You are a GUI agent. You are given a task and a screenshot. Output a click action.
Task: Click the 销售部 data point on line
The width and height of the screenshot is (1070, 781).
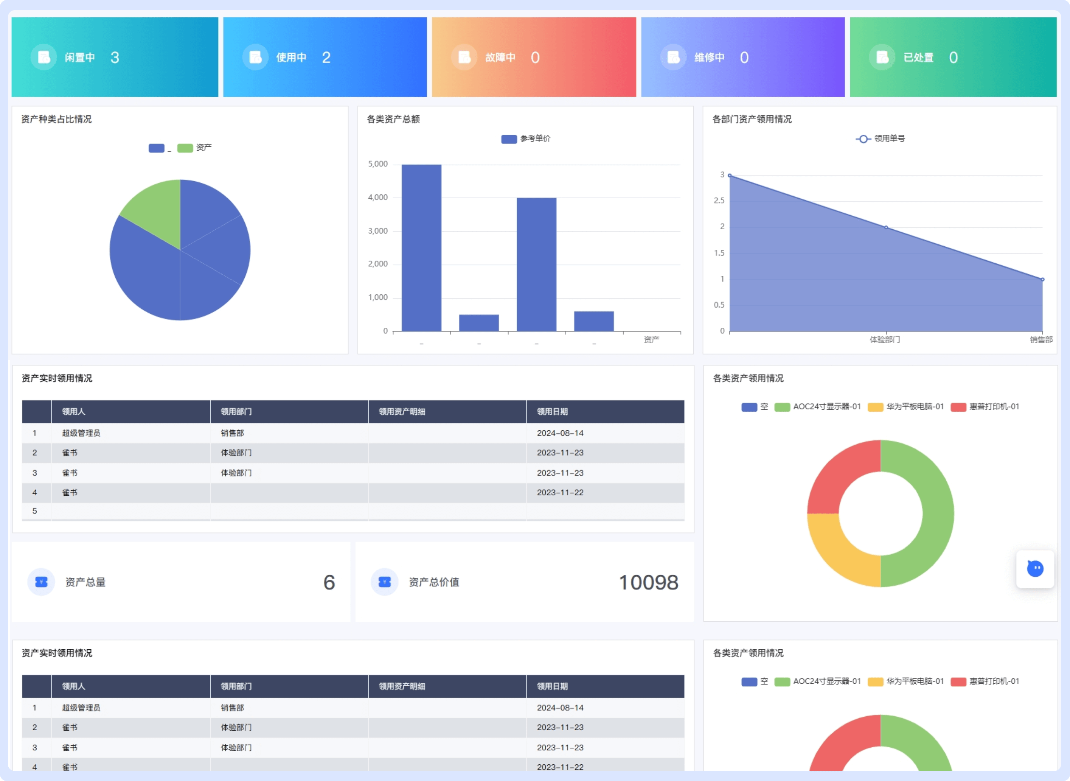point(1043,279)
